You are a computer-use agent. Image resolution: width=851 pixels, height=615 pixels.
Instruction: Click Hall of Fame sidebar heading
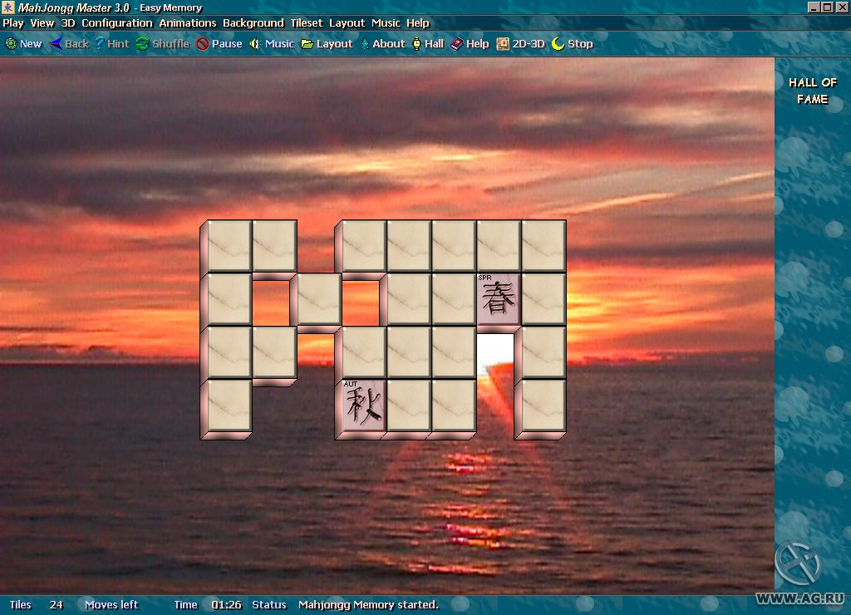coord(813,91)
